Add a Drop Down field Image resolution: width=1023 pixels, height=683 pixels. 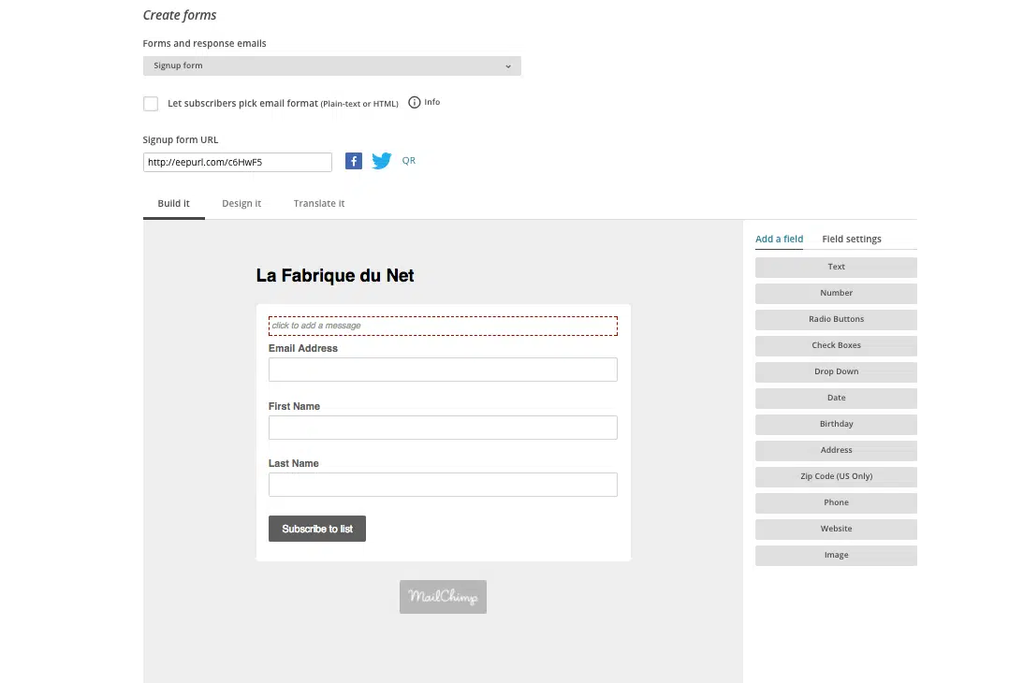click(x=836, y=372)
